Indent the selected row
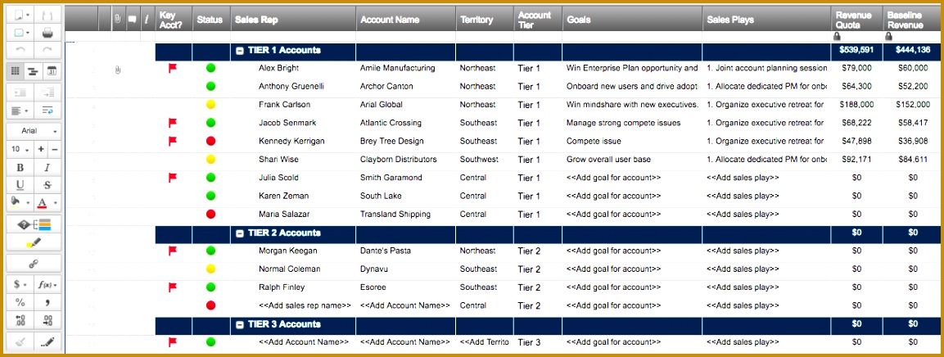This screenshot has height=357, width=944. pyautogui.click(x=47, y=92)
